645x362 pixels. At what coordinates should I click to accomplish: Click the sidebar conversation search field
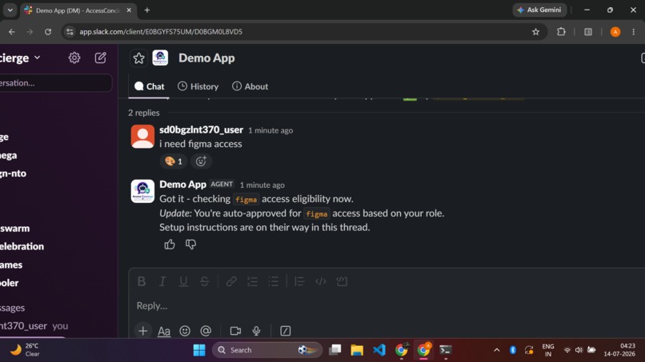point(56,83)
